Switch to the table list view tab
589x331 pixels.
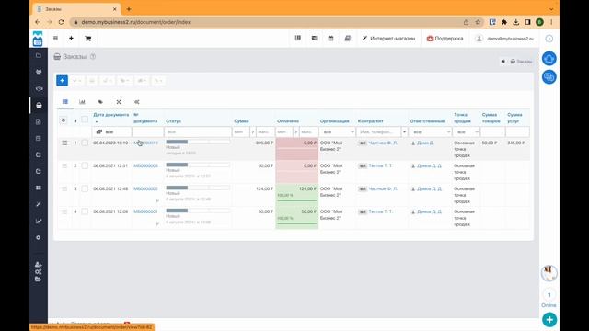65,102
